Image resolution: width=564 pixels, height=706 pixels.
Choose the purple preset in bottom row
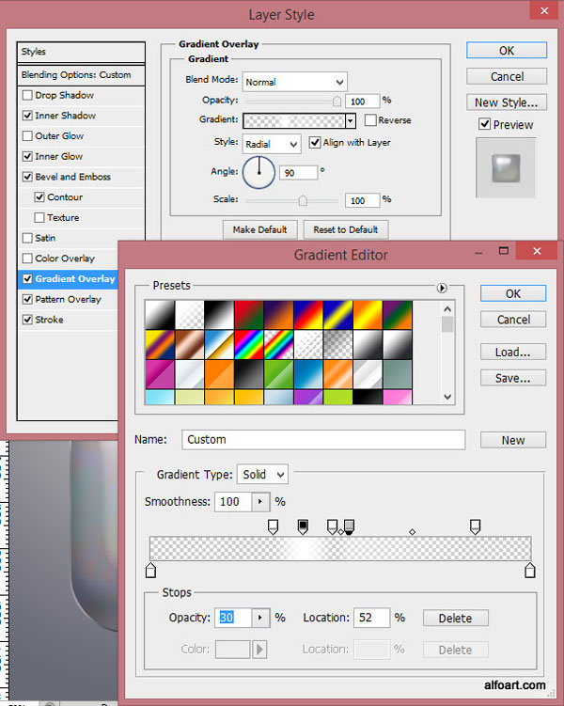point(308,397)
